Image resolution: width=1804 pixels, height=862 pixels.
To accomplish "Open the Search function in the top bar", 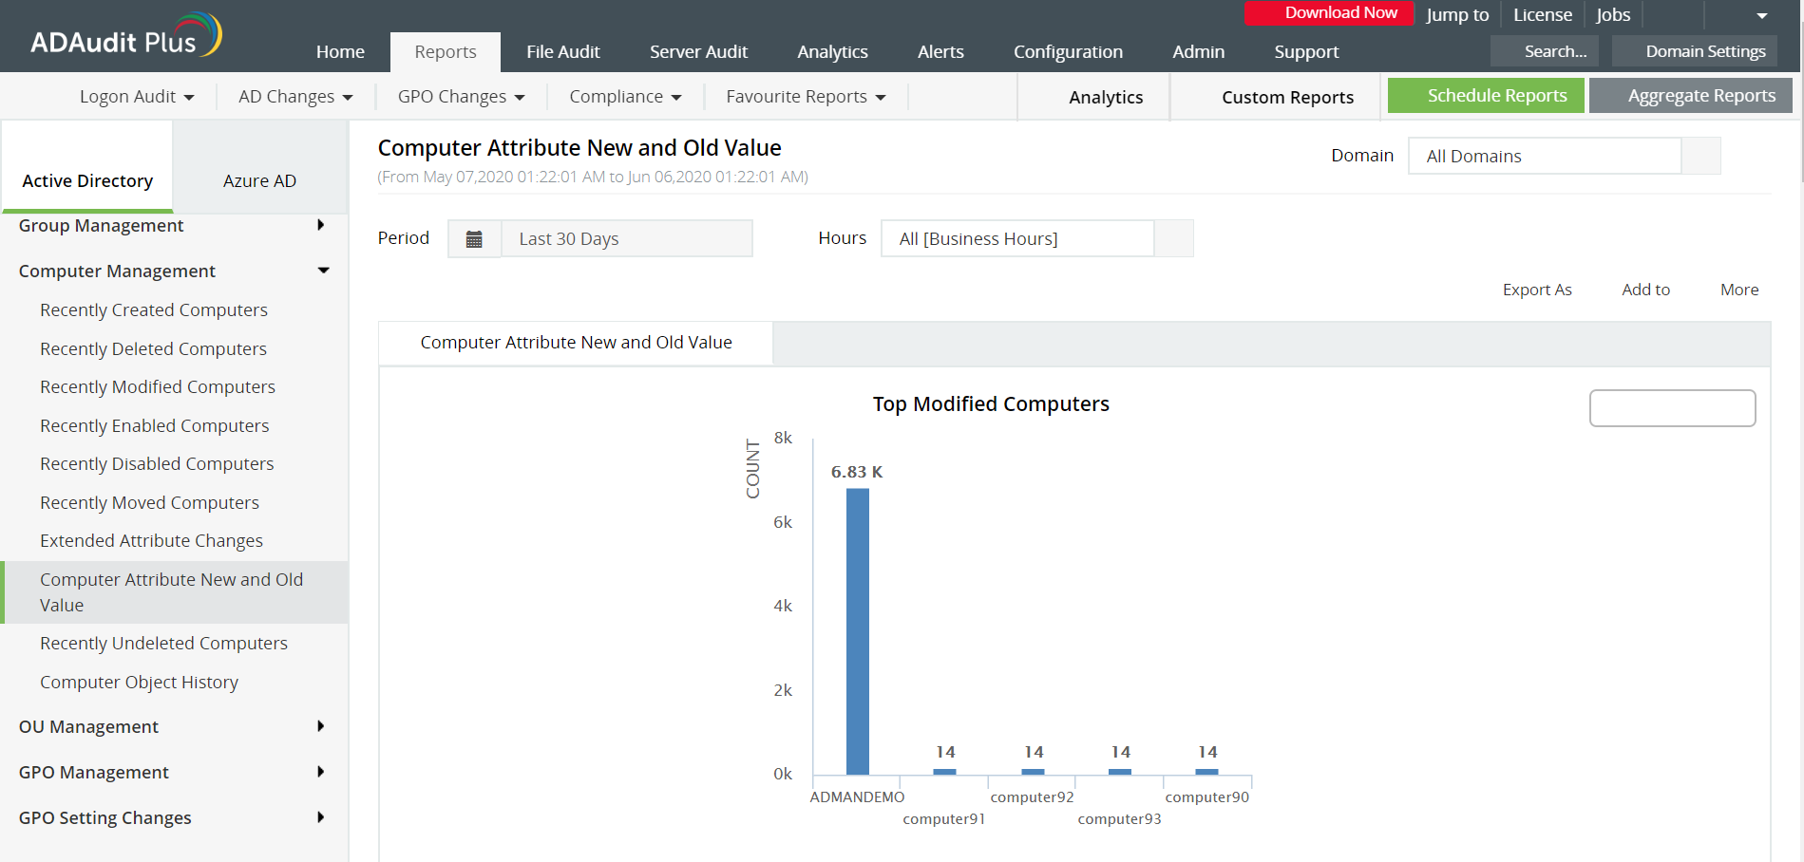I will (1545, 51).
